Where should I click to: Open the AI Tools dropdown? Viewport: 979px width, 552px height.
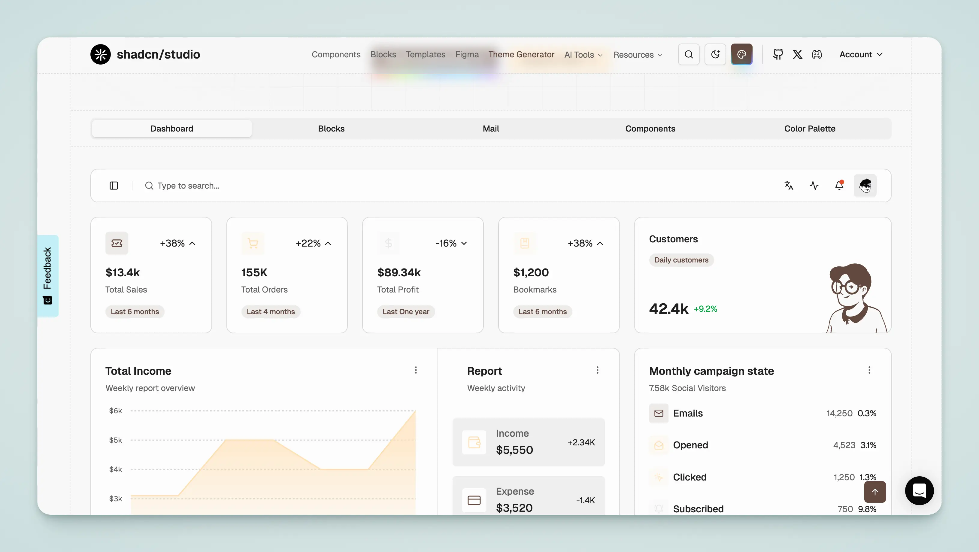(583, 55)
